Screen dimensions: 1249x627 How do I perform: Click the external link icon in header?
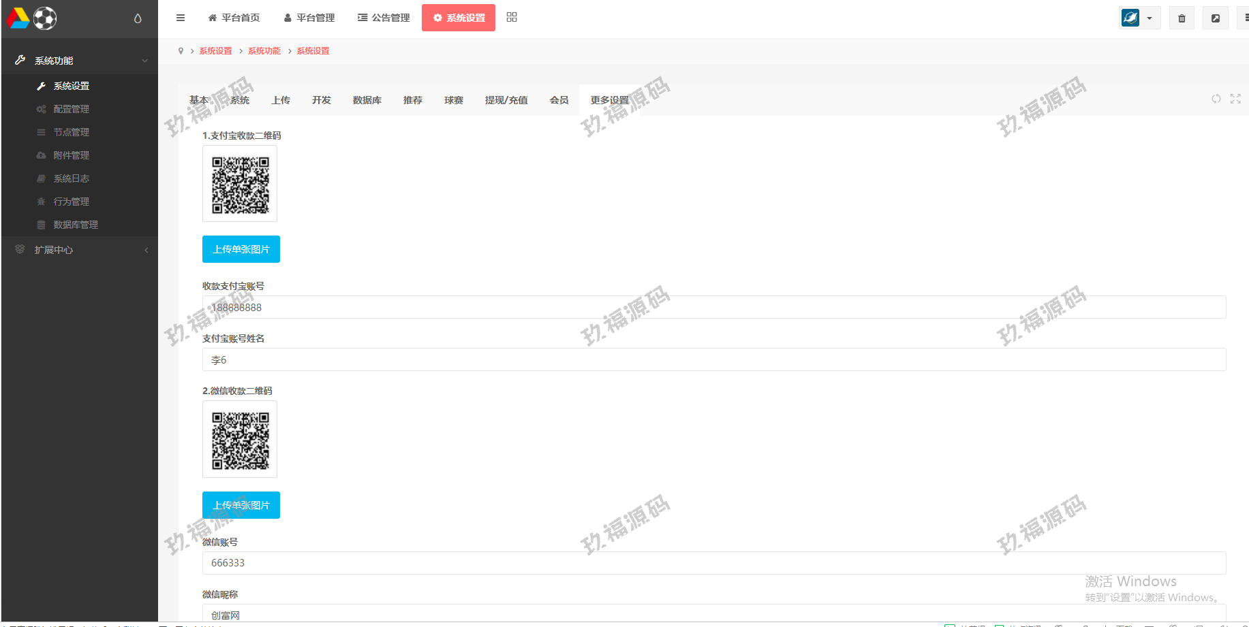pos(1215,18)
